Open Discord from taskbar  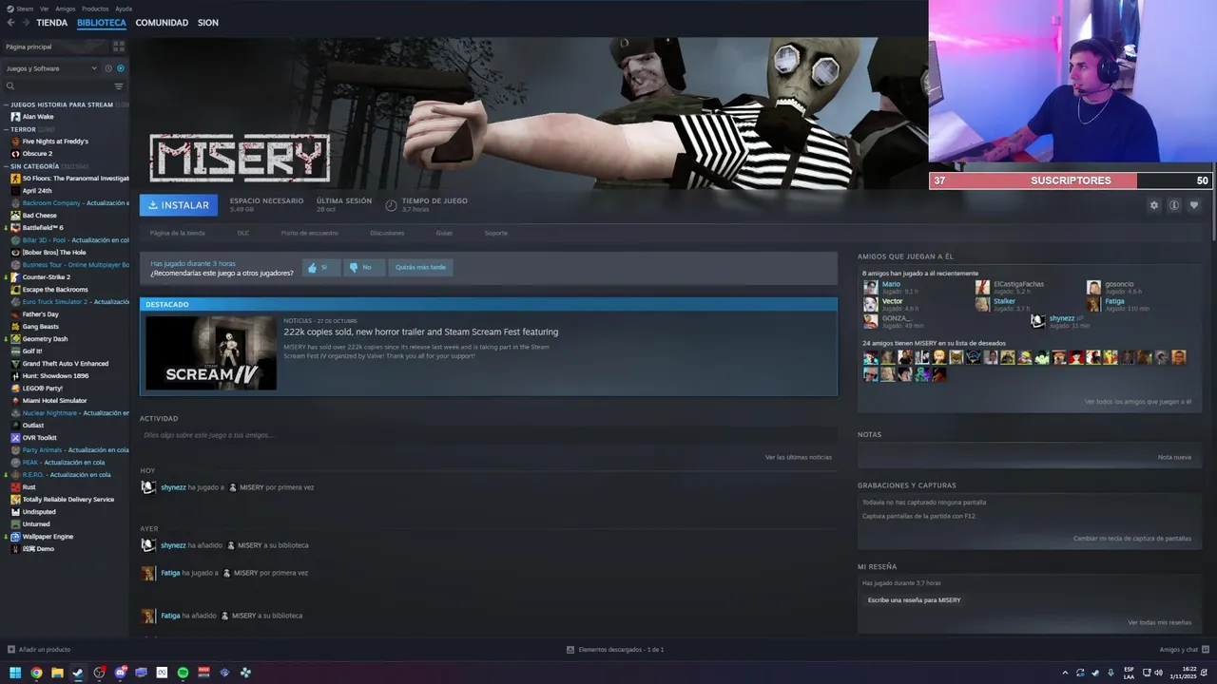tap(120, 673)
